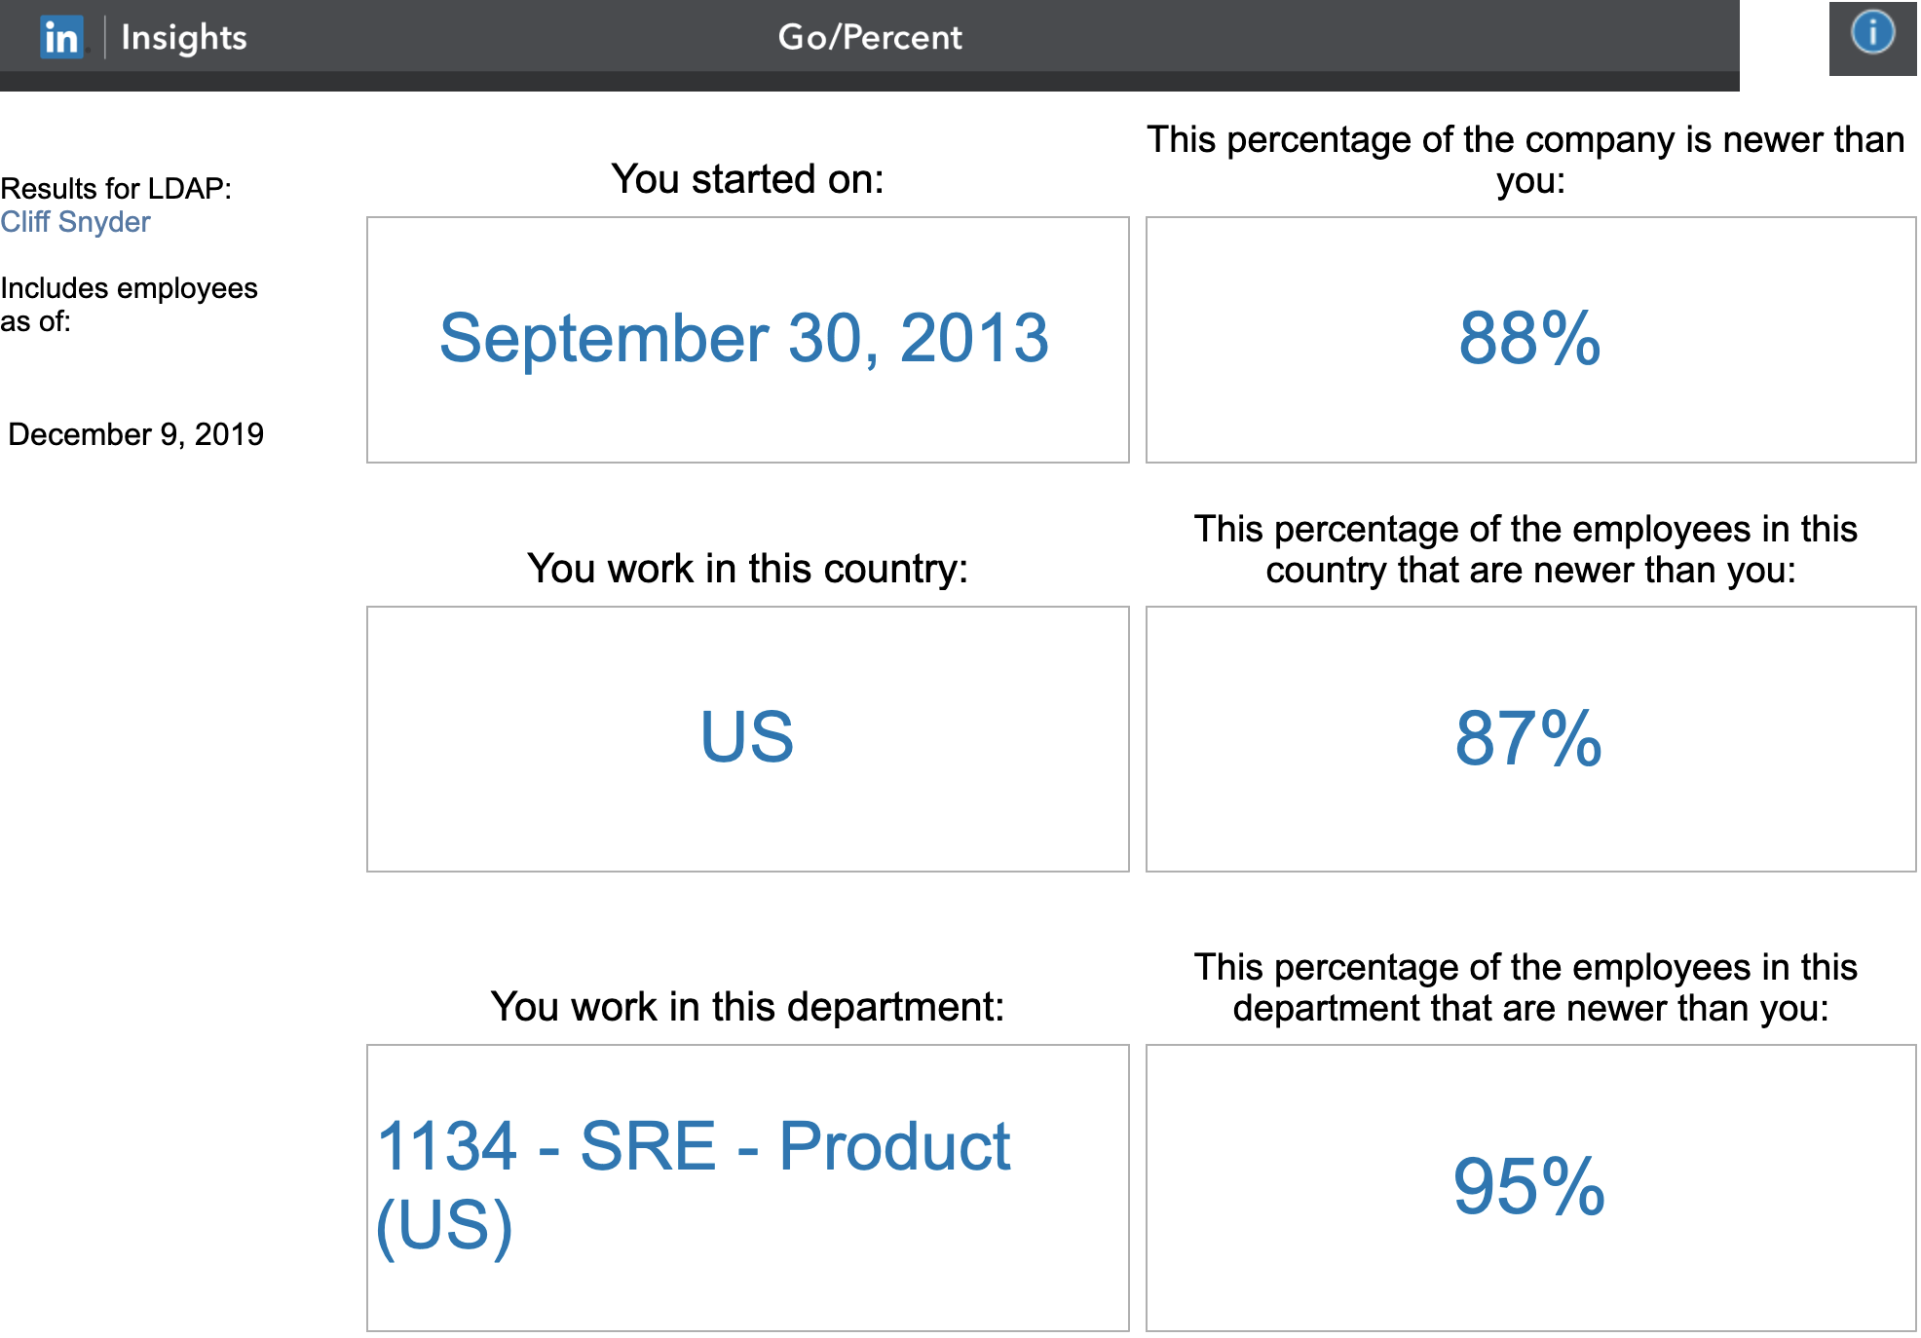Click the country newer-than-you percentage heading

(x=1525, y=549)
